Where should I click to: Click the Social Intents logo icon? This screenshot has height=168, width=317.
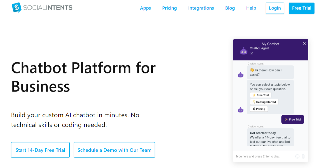pyautogui.click(x=17, y=8)
